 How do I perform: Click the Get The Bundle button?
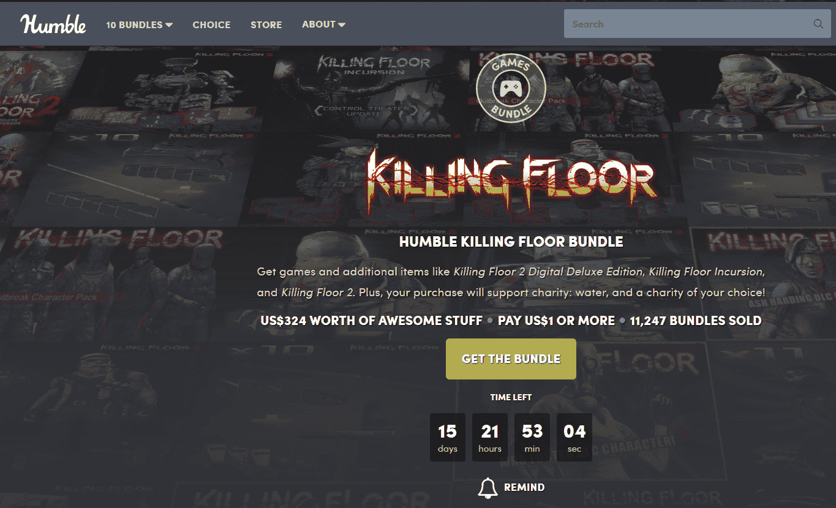[511, 359]
